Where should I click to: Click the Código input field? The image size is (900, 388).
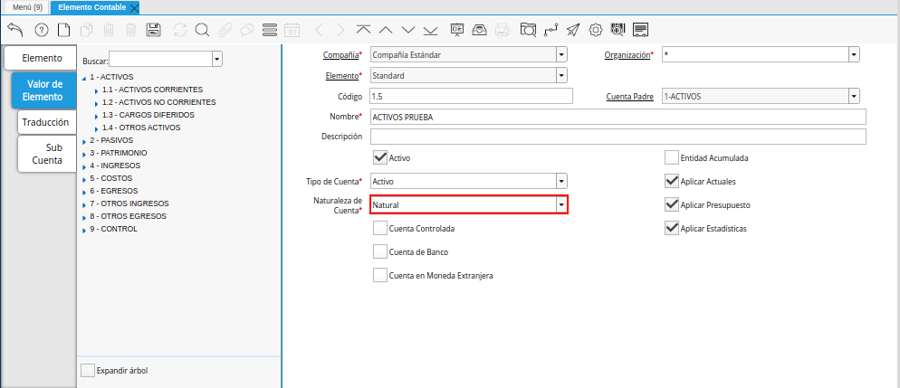471,96
